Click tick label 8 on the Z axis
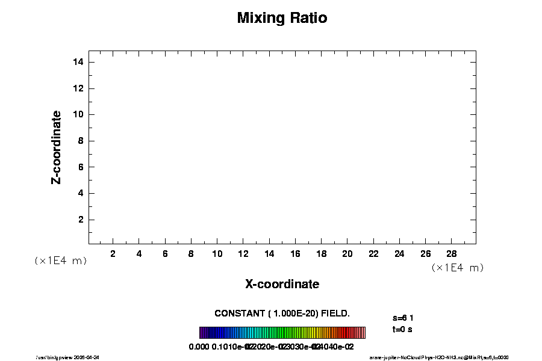This screenshot has width=542, height=361. 80,141
